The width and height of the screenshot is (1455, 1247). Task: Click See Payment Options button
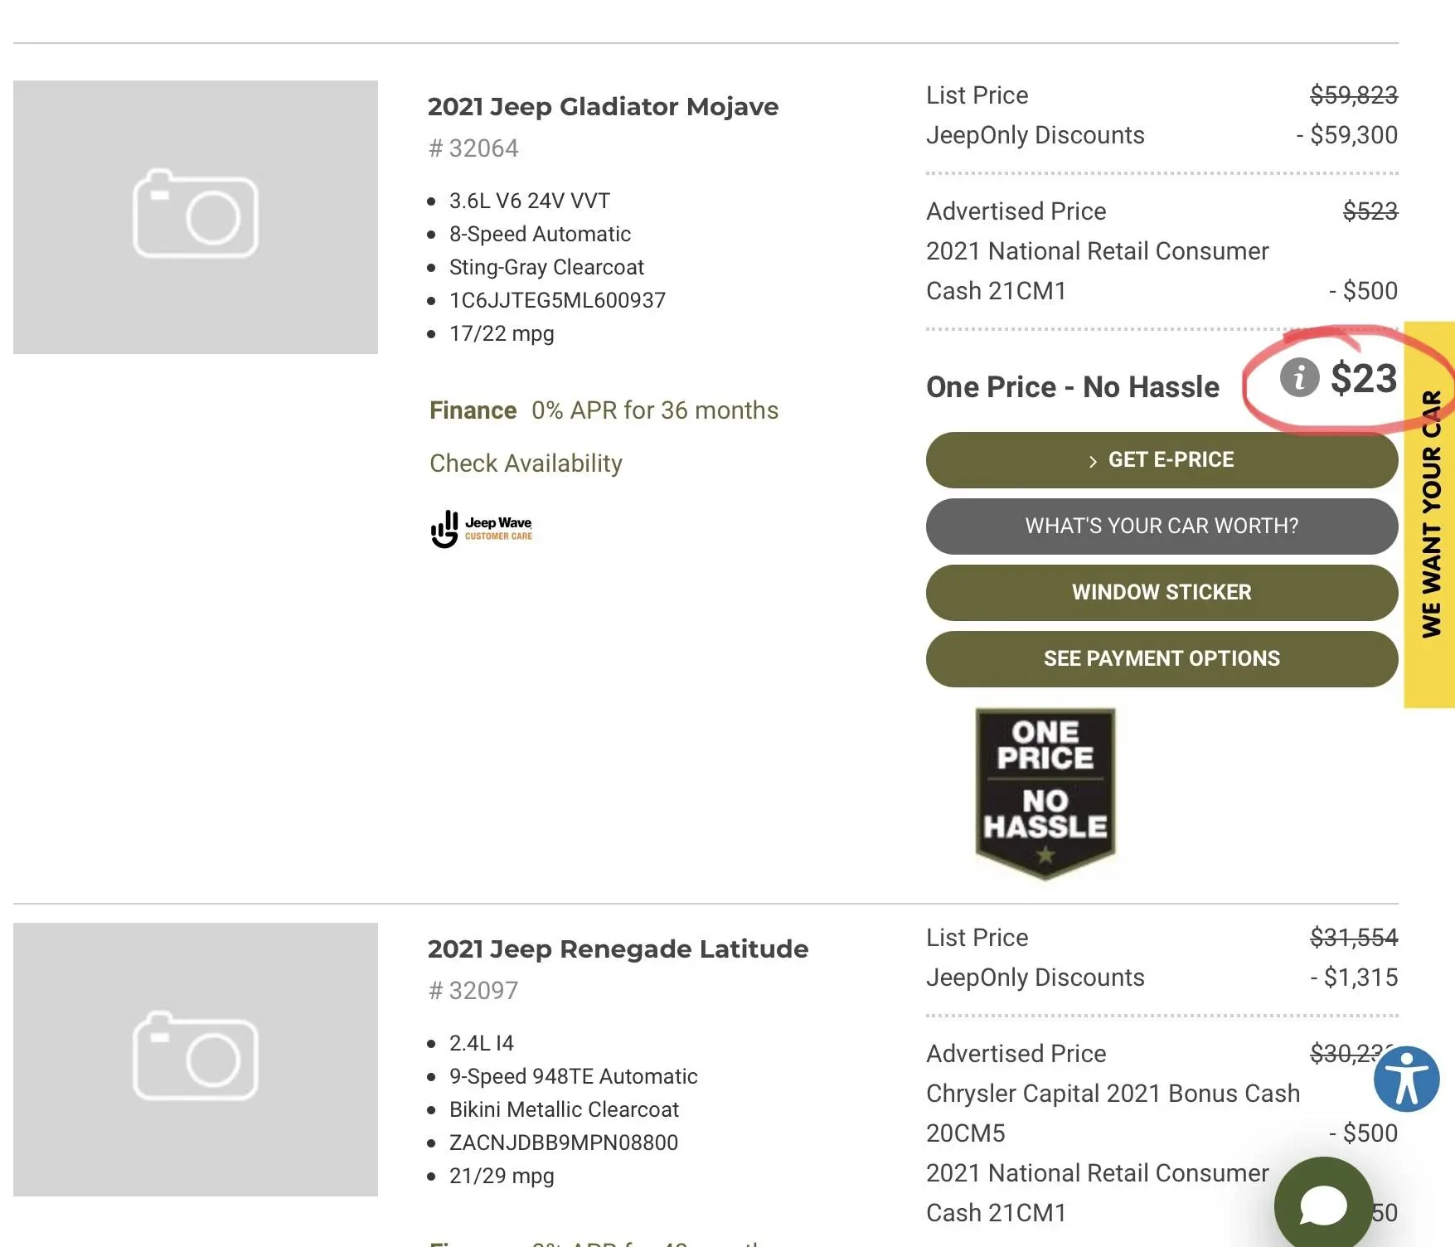(1162, 659)
